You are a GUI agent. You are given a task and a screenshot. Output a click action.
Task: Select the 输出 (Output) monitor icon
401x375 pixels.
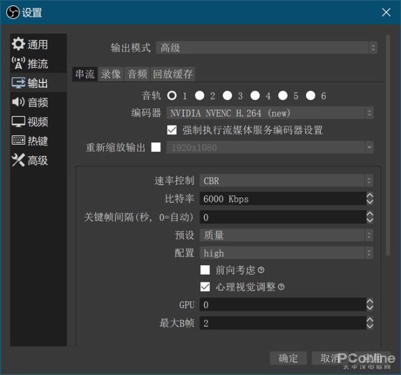(18, 82)
